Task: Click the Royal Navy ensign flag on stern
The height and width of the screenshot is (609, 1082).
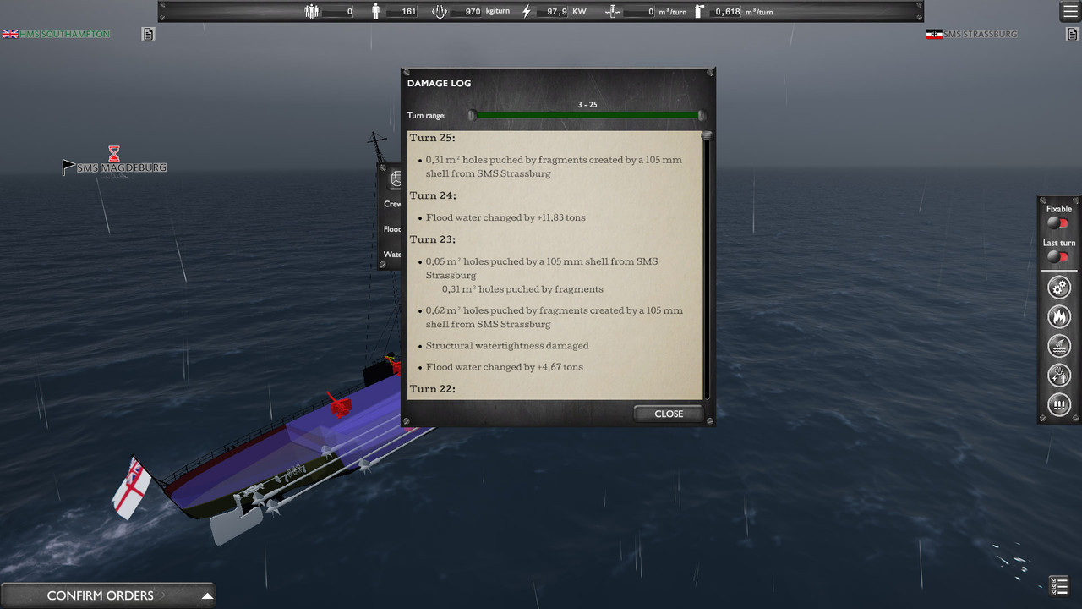Action: coord(132,486)
